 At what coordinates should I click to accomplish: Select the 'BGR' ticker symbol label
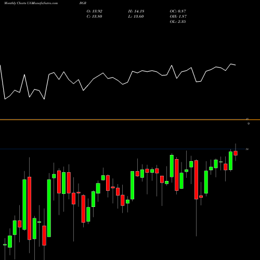tap(83, 3)
